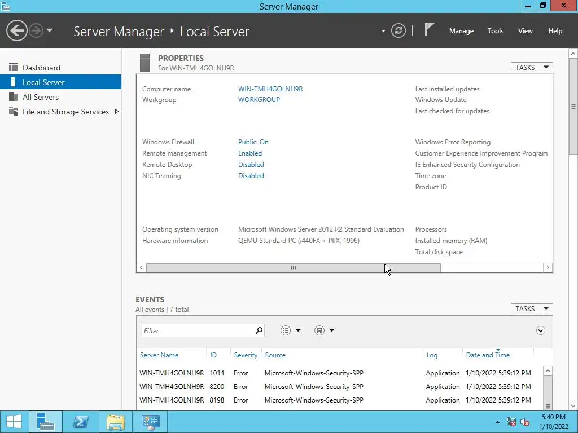The width and height of the screenshot is (578, 433).
Task: Sort events by ID column
Action: [x=213, y=355]
